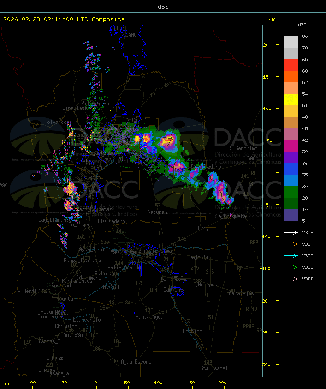Click the Bardas_B place label

(x=49, y=341)
